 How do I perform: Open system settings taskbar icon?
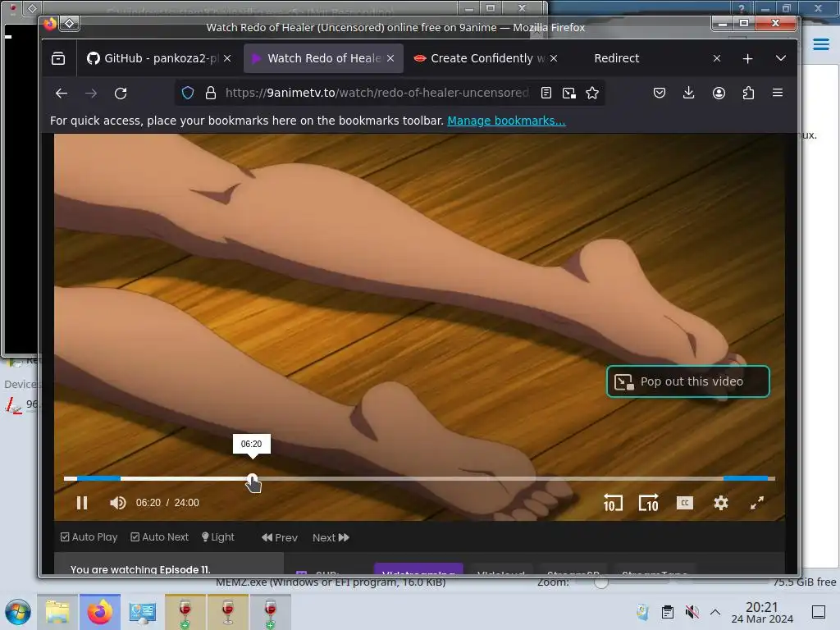coord(143,612)
